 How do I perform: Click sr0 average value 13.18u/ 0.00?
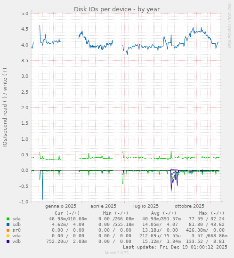pyautogui.click(x=160, y=230)
